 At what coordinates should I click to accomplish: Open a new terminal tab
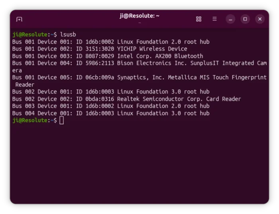click(x=19, y=19)
